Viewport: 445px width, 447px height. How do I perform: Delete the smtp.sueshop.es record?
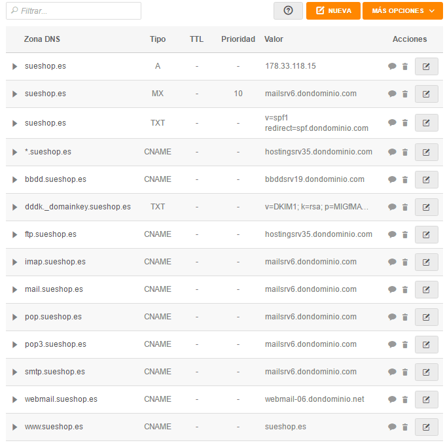pyautogui.click(x=405, y=372)
